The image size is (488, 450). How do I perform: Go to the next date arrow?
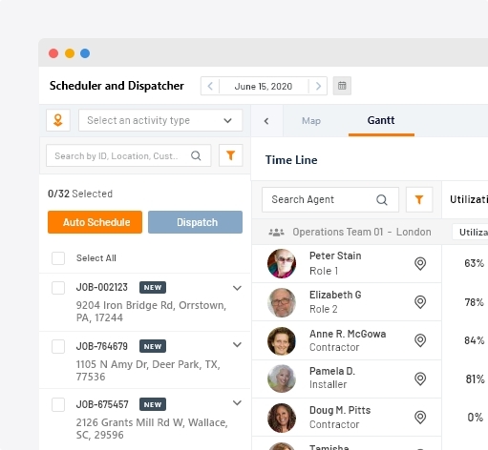[x=318, y=86]
